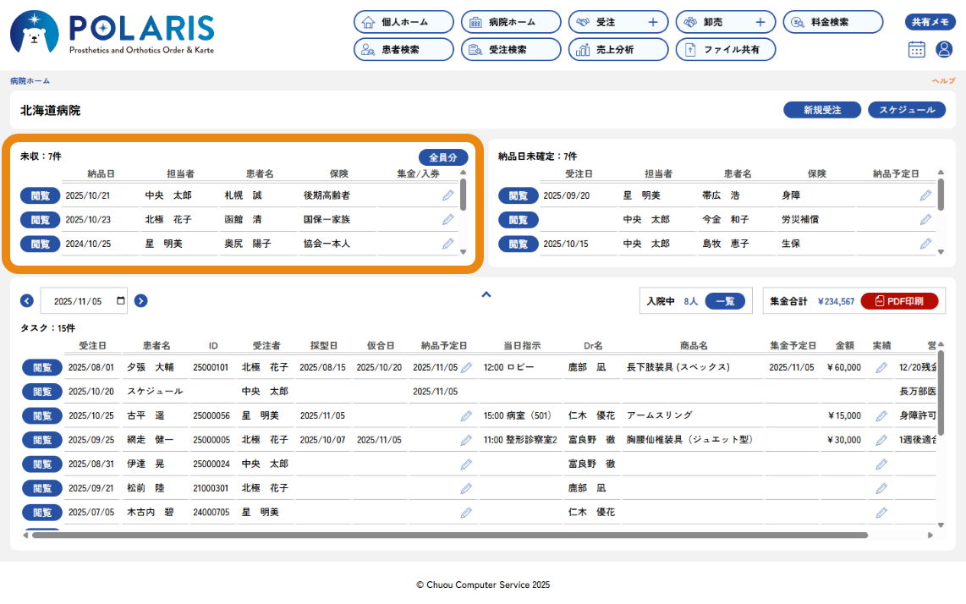Click the PDF印刷 button
Viewport: 966px width, 604px height.
coord(898,301)
